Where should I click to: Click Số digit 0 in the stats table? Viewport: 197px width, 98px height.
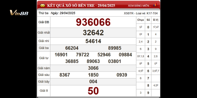pos(148,27)
